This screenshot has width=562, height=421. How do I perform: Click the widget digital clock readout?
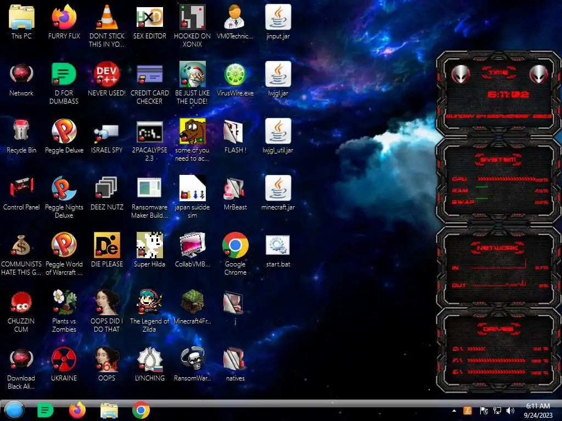[x=508, y=94]
